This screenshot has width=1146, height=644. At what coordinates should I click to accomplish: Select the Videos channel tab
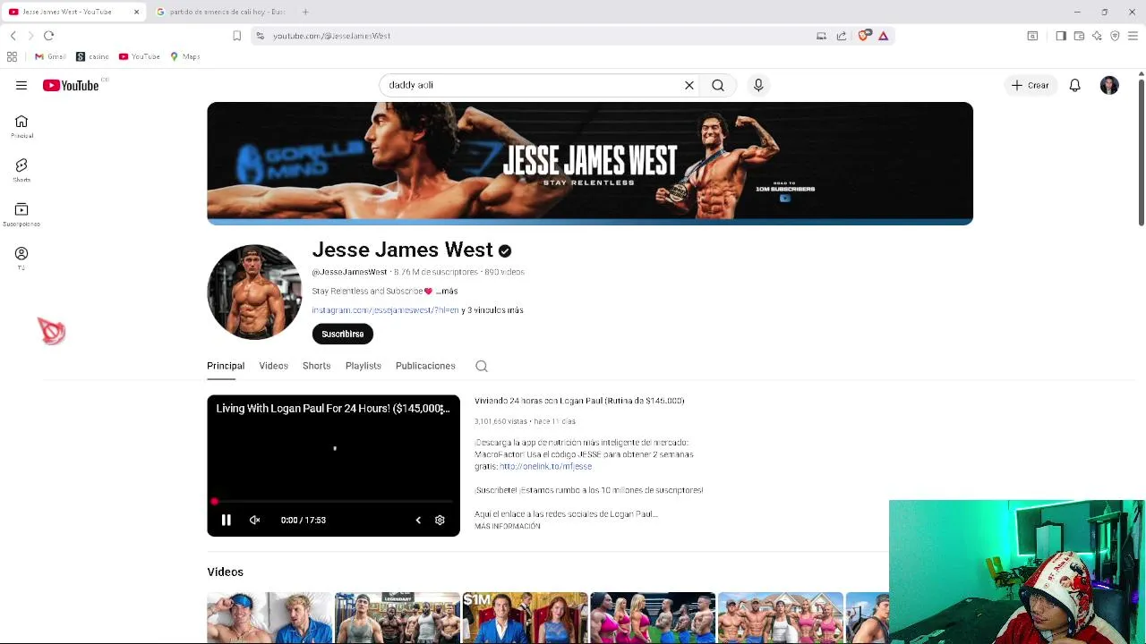pyautogui.click(x=273, y=366)
